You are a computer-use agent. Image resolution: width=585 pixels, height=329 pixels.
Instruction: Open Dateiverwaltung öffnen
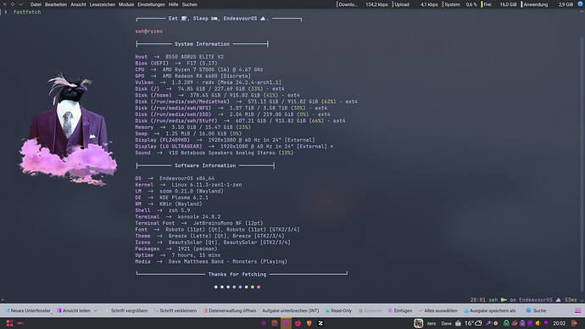[x=230, y=310]
